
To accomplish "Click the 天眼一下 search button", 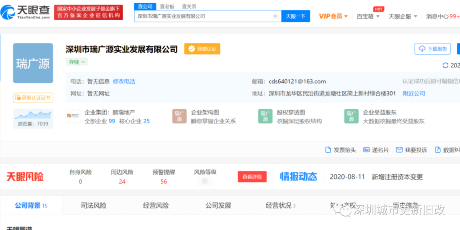I will point(295,16).
